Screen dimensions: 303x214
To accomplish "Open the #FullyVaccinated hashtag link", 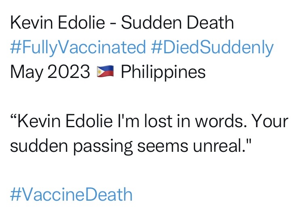I will coord(78,48).
